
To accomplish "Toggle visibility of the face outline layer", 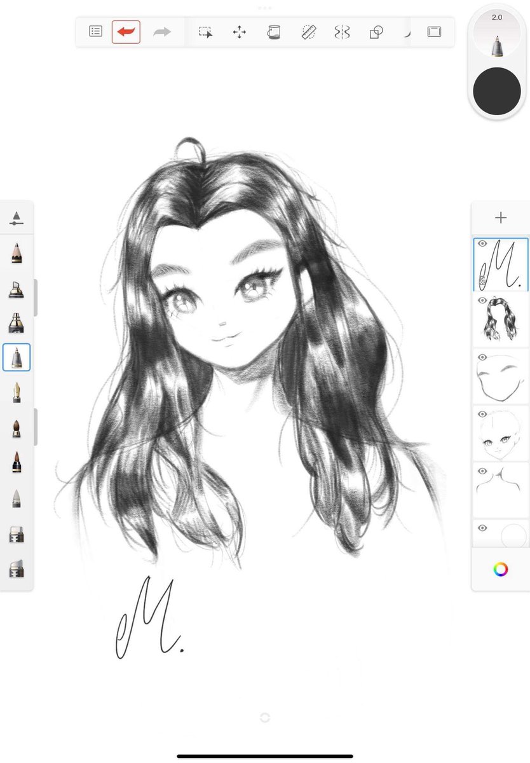I will pyautogui.click(x=482, y=357).
